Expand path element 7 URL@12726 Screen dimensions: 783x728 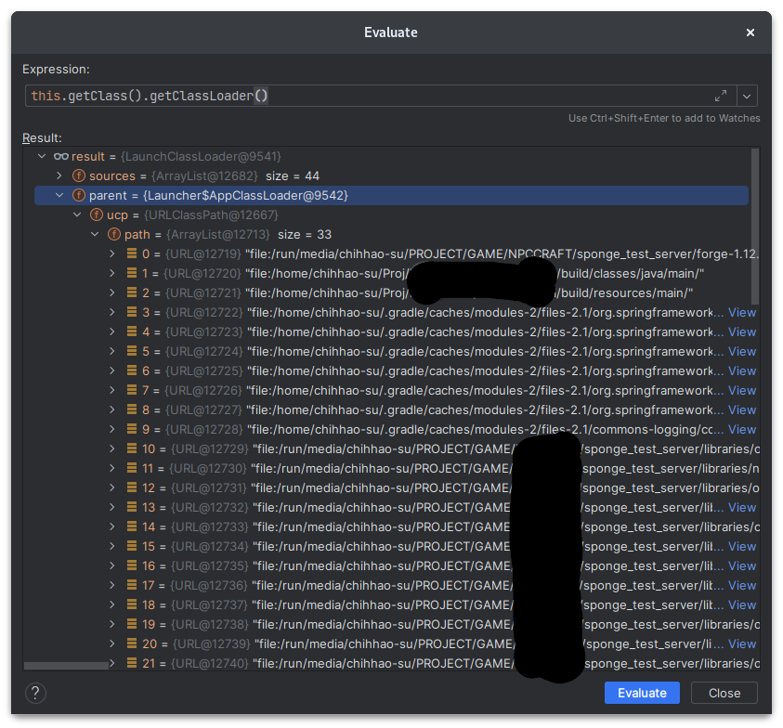pyautogui.click(x=112, y=390)
